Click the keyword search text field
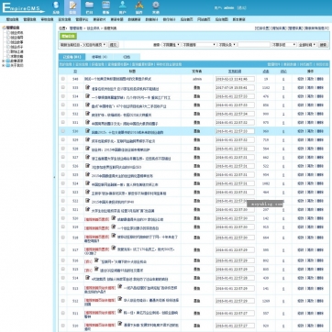This screenshot has height=332, width=332. point(254,45)
